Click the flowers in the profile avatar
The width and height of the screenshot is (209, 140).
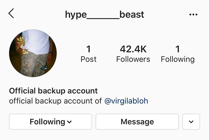[x=23, y=45]
